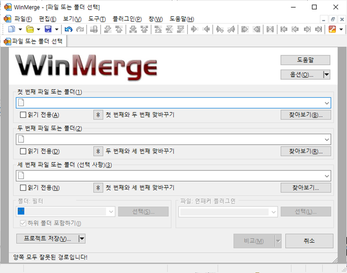
Task: Expand the first file path history dropdown
Action: tap(327, 103)
